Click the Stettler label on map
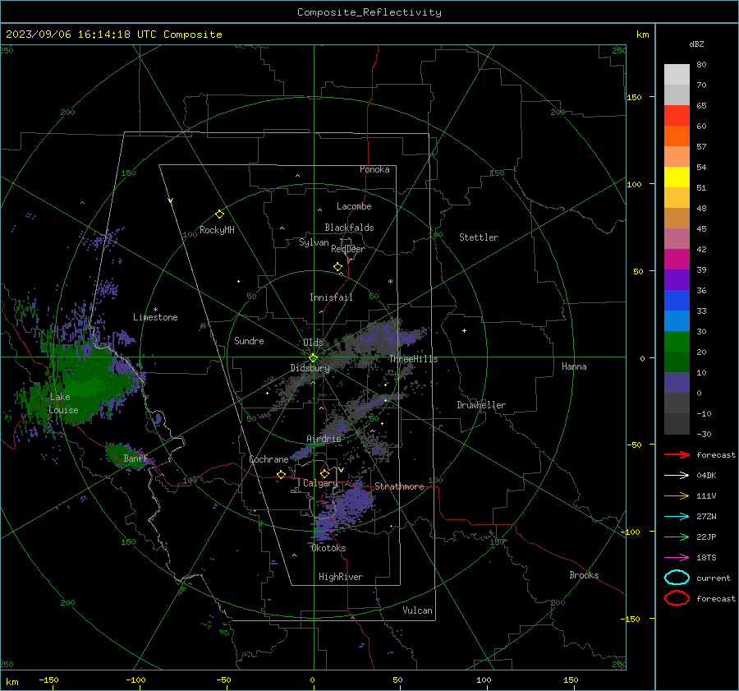 [479, 237]
